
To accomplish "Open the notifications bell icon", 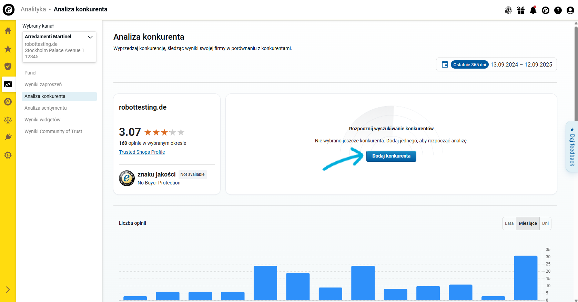I will click(533, 10).
